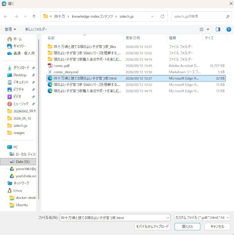The image size is (234, 235).
Task: Open help with question mark icon
Action: (x=229, y=29)
